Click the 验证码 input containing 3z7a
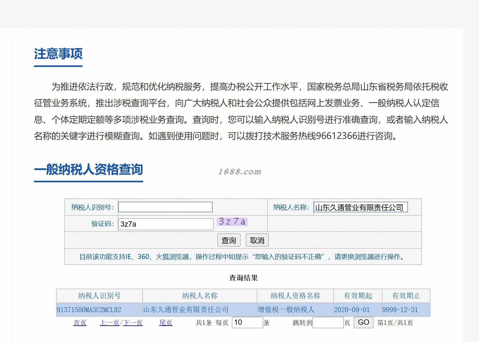This screenshot has height=342, width=479. (x=166, y=224)
